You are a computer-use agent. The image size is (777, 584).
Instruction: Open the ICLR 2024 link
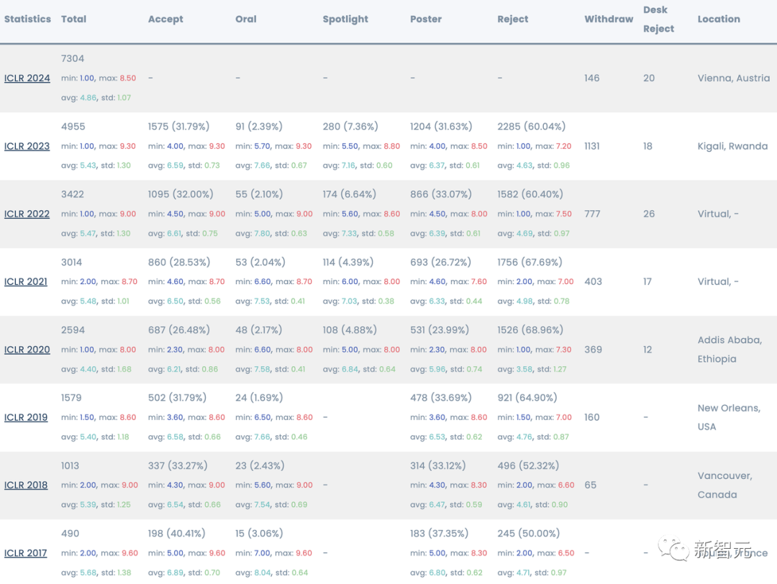pyautogui.click(x=27, y=78)
